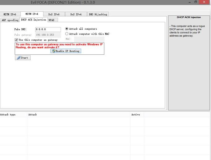
Task: Click the MAC address input field
Action: (89, 39)
